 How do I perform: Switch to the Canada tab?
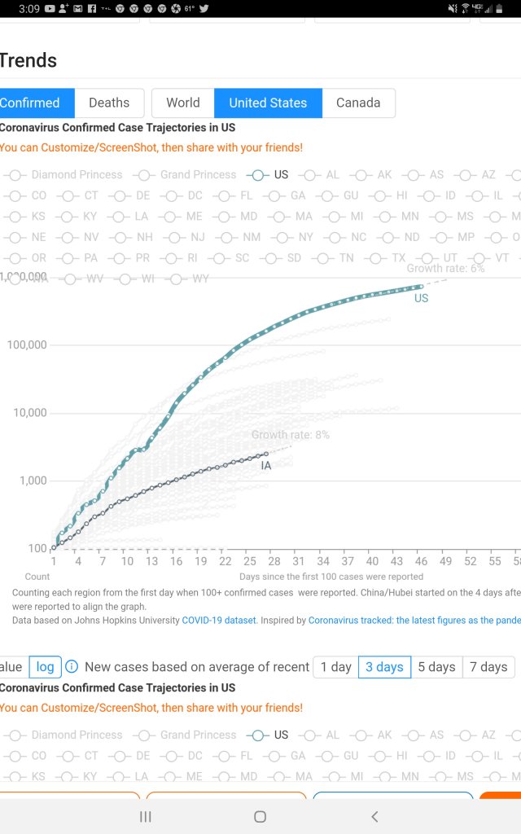click(358, 103)
